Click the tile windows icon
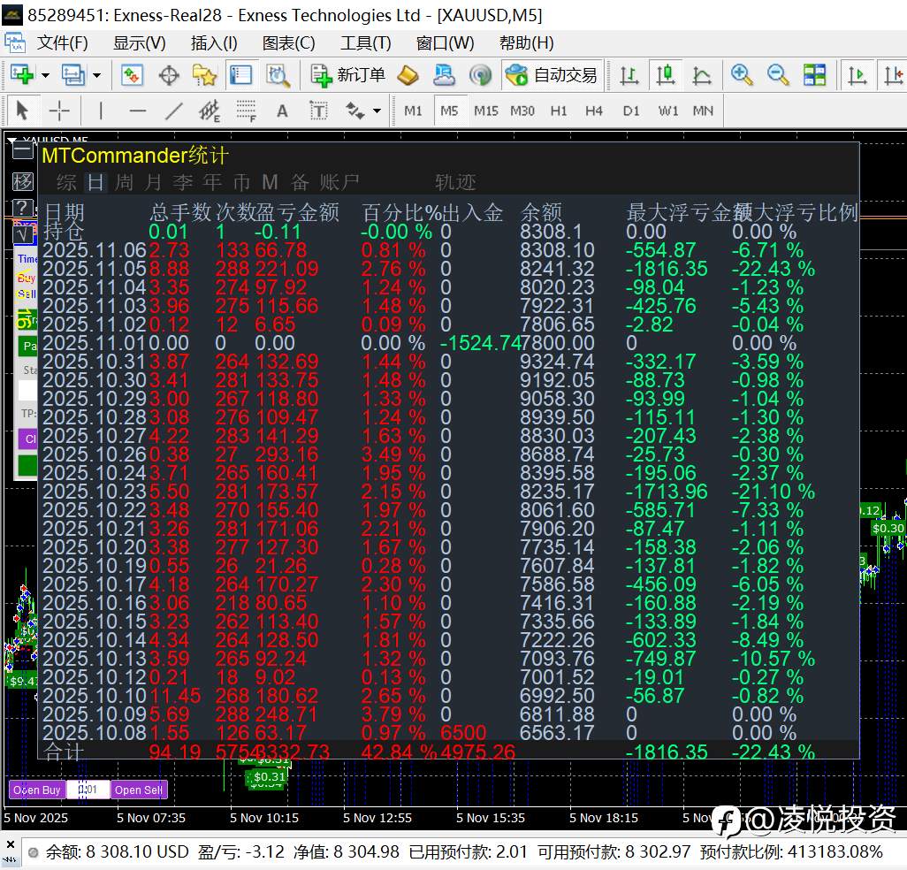The width and height of the screenshot is (907, 870). [814, 75]
